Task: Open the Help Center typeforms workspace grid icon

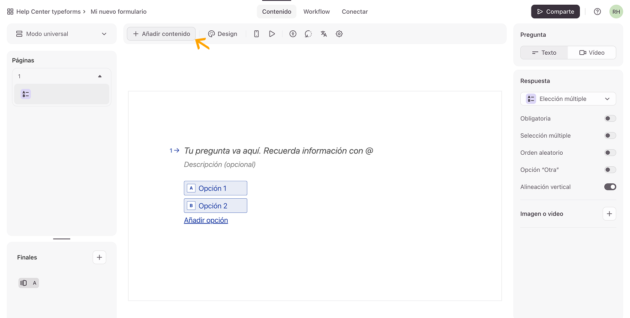Action: pyautogui.click(x=10, y=12)
